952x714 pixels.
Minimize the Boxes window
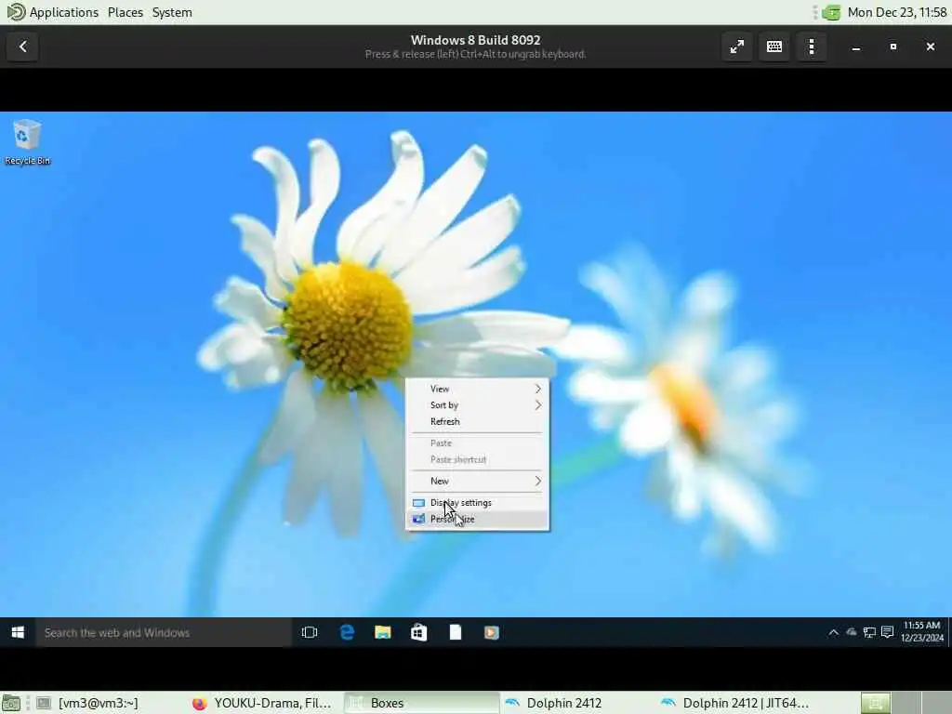[x=856, y=46]
